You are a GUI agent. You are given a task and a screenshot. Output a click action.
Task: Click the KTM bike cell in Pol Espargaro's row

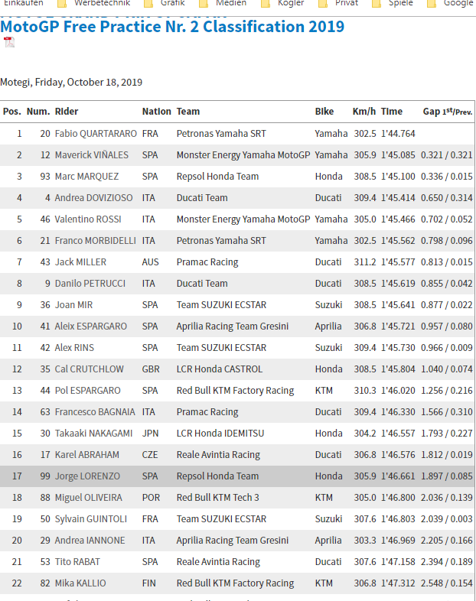point(324,391)
